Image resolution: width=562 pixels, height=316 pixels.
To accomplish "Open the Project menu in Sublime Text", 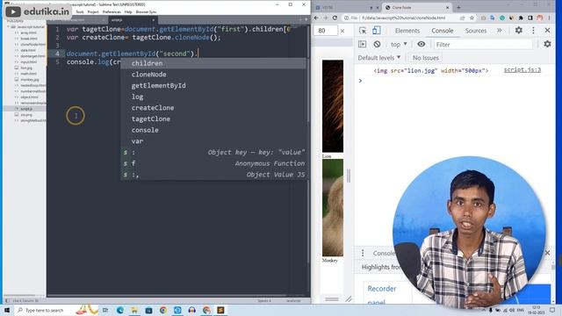I will (x=93, y=11).
